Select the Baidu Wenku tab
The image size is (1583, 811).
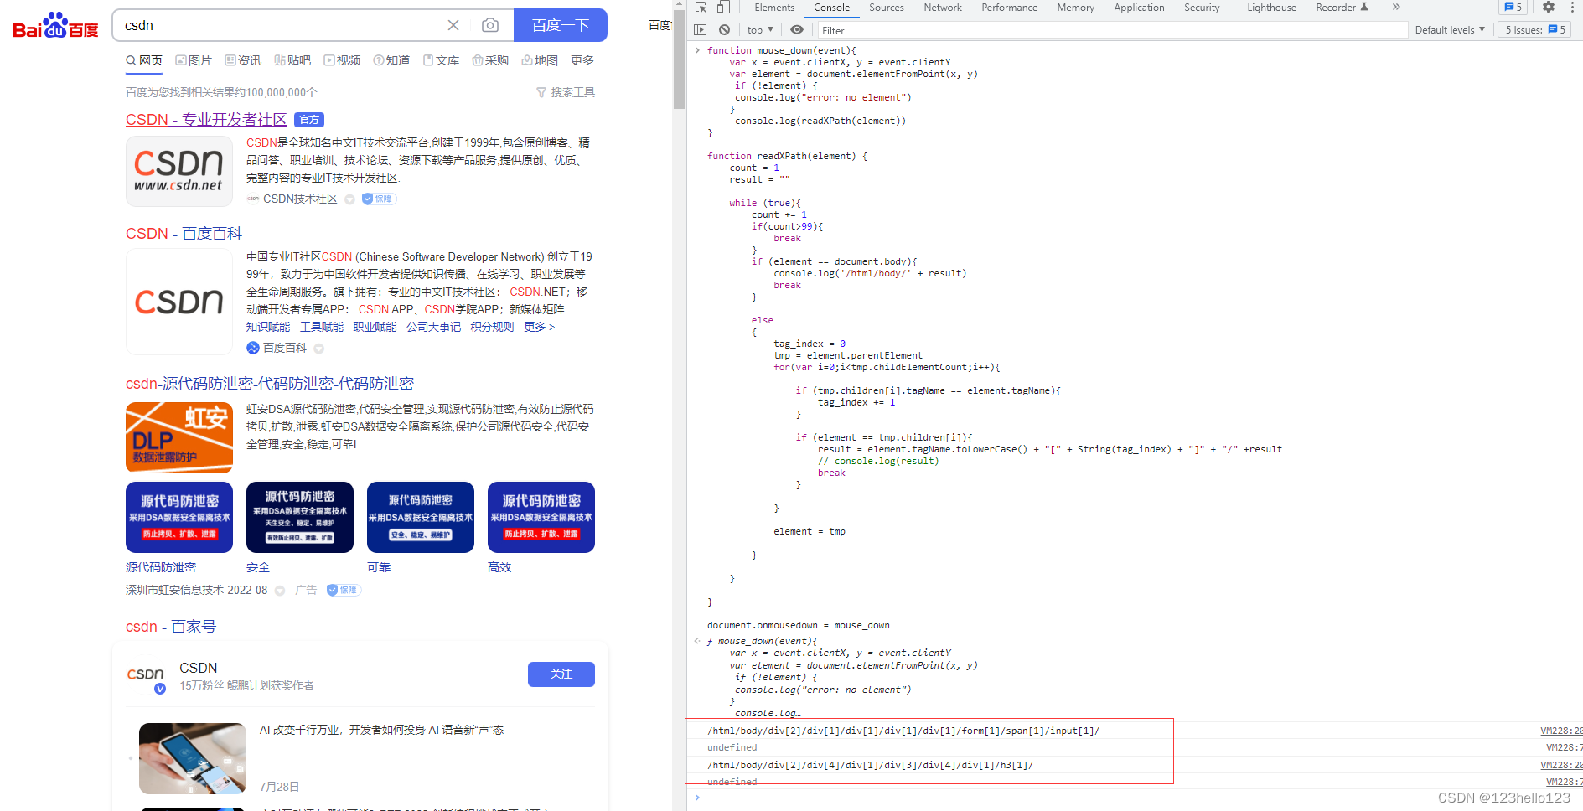pos(441,60)
